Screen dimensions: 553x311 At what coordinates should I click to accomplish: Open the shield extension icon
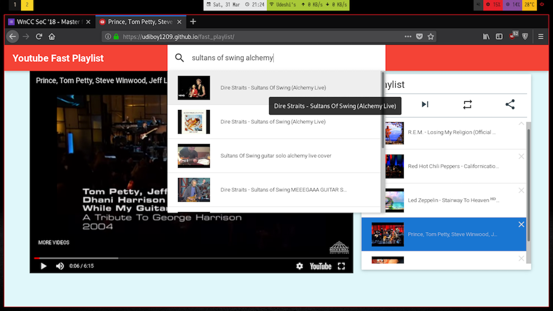pyautogui.click(x=525, y=37)
